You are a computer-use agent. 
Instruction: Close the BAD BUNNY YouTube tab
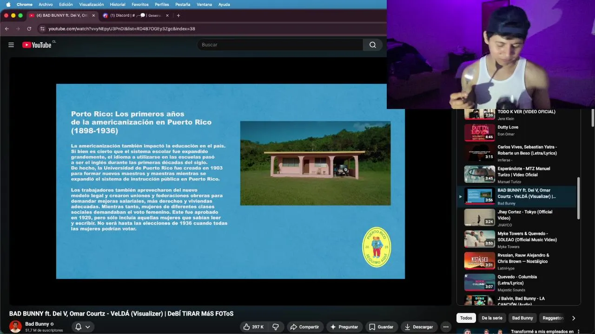pos(93,15)
